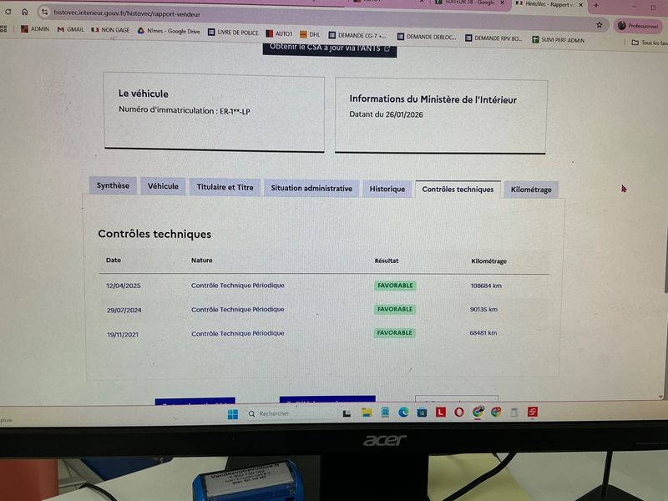The width and height of the screenshot is (668, 501).
Task: Switch to the Synthèse tab
Action: point(113,185)
